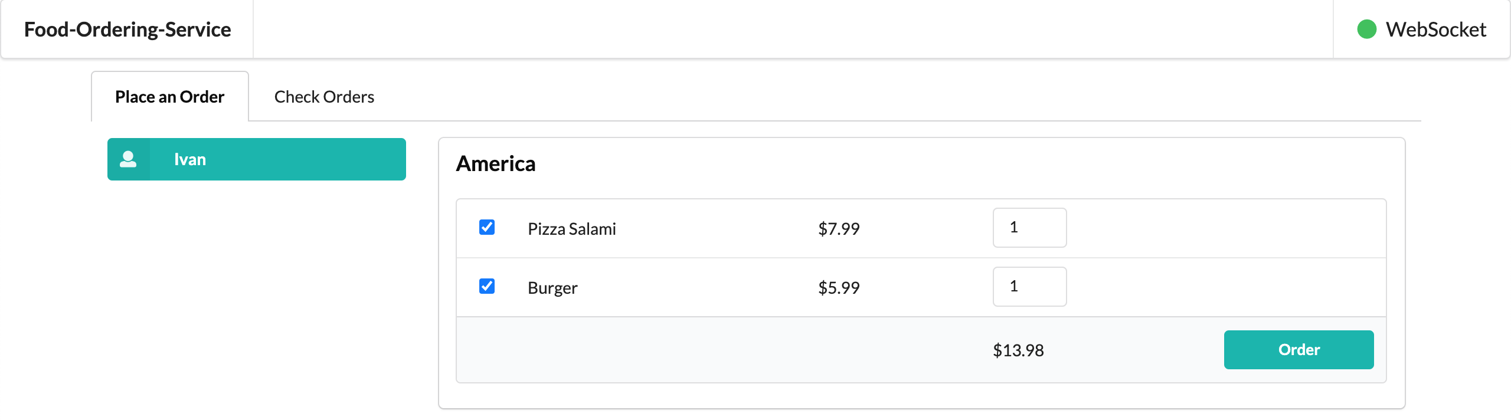Switch to the Check Orders tab

click(324, 97)
